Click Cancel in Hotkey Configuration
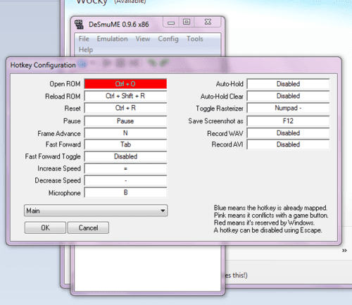The image size is (352, 305). 88,228
